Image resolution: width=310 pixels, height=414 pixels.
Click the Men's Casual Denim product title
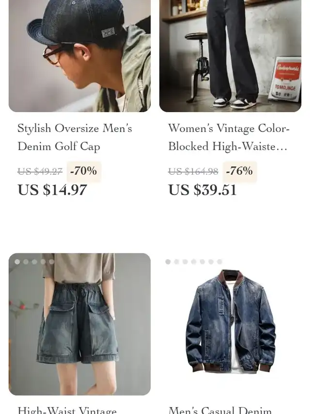pos(220,410)
